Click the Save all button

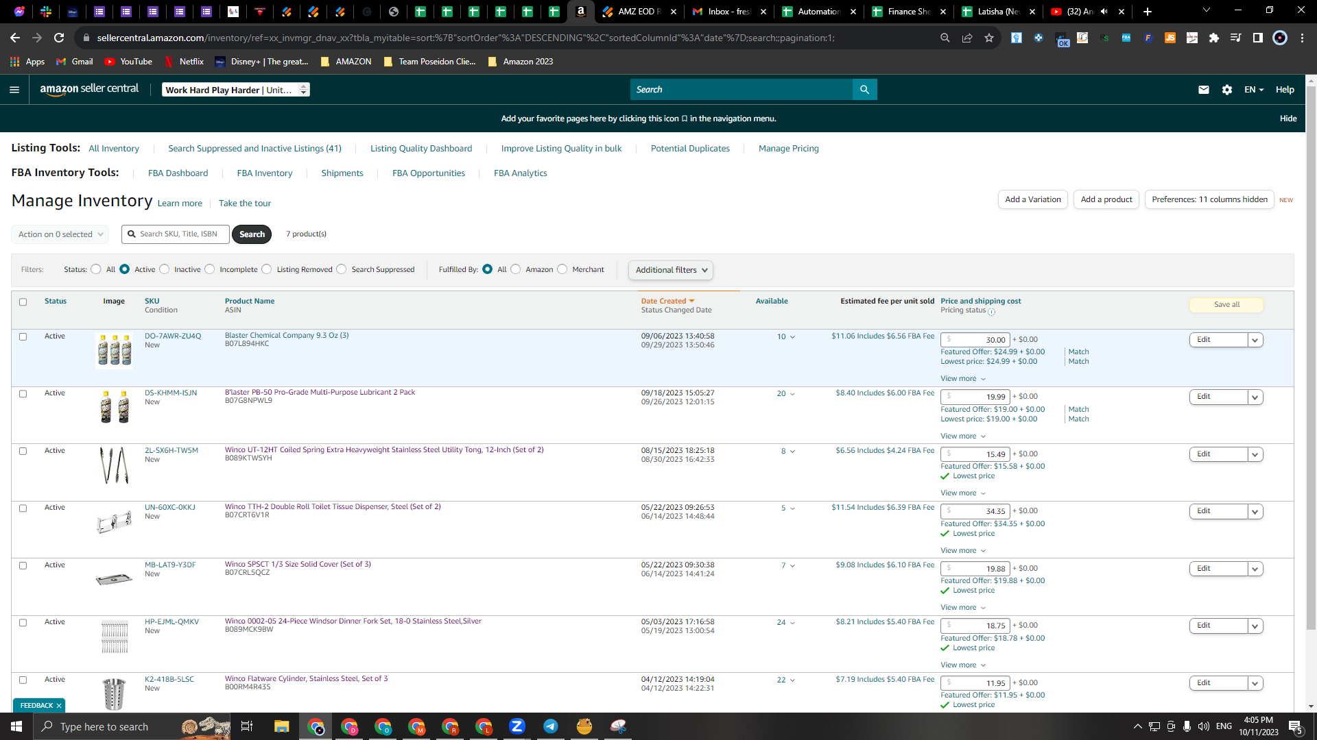click(x=1226, y=305)
